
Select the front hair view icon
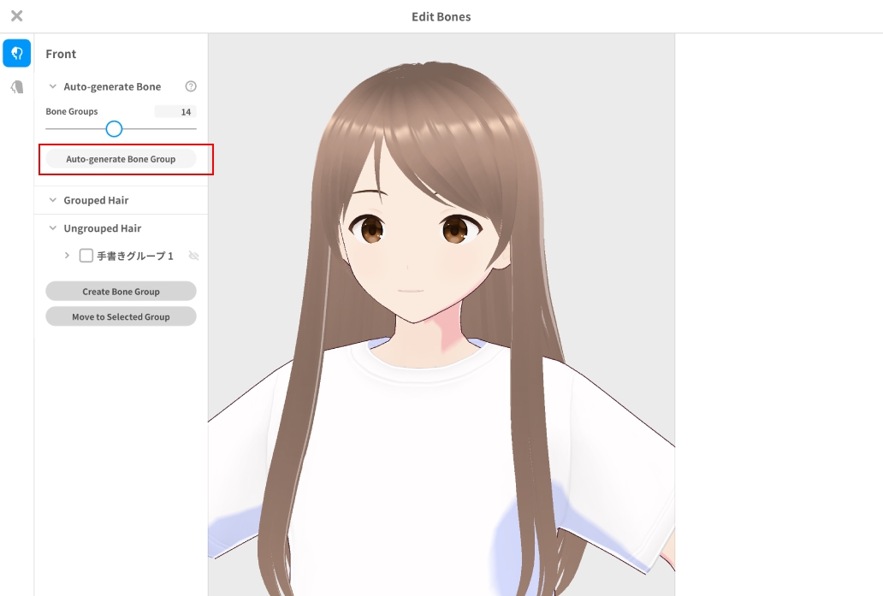[x=17, y=53]
